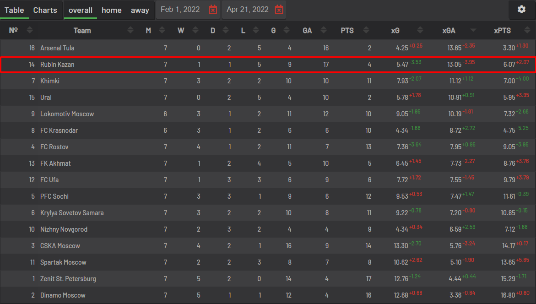536x304 pixels.
Task: Clear the Apr 21, 2022 end date
Action: pos(279,10)
